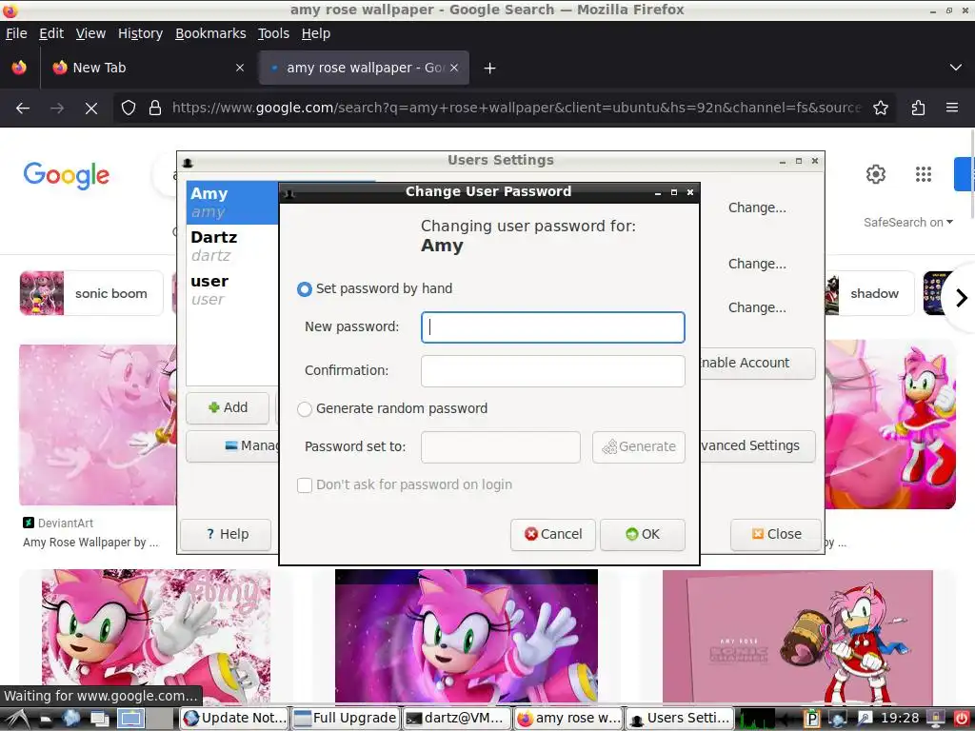This screenshot has width=975, height=731.
Task: Select Dartz in the Users Settings list
Action: click(x=232, y=247)
